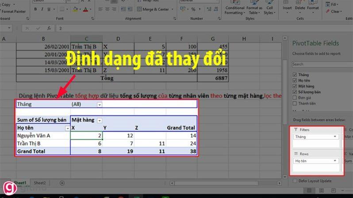The width and height of the screenshot is (353, 198).
Task: Open the Clear dropdown in Editing
Action: (334, 11)
